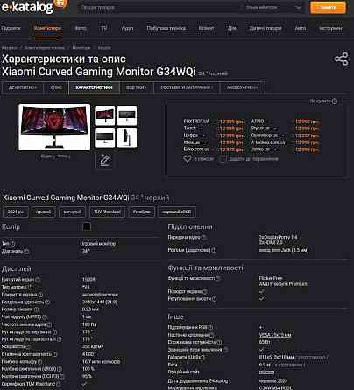Show help for Регулювання висоти
This screenshot has width=354, height=390.
tap(215, 299)
